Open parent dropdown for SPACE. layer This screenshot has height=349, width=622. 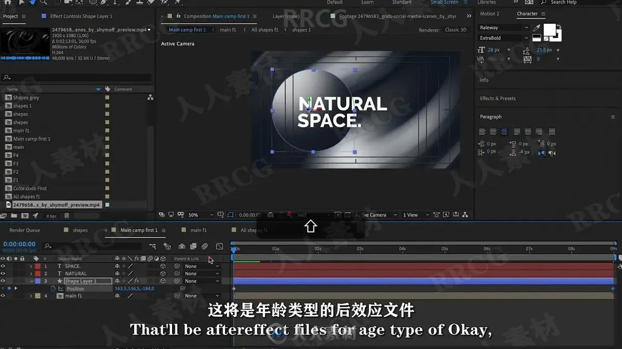click(x=202, y=266)
